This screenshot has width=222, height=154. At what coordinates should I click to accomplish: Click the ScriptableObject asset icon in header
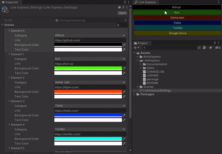tap(5, 9)
